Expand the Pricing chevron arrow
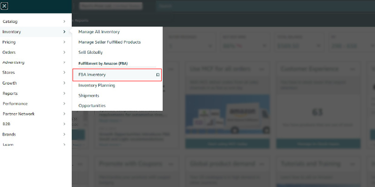Screen dimensions: 375x187 64,42
